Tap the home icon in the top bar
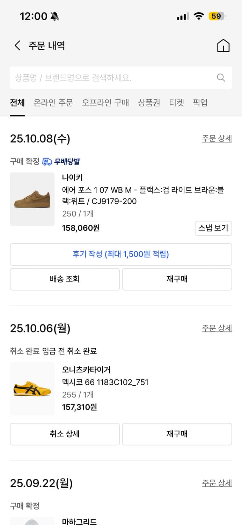The image size is (242, 525). coord(223,45)
